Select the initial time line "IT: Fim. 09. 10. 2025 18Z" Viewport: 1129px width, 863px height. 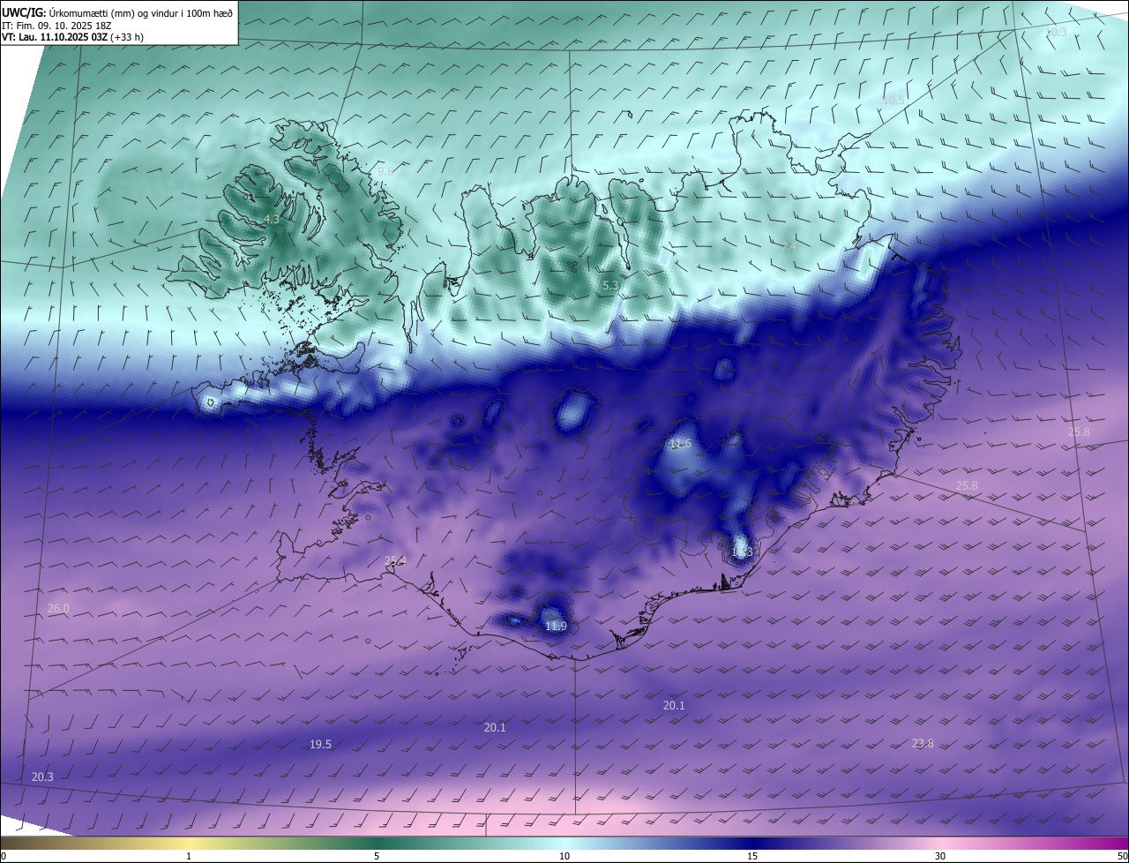point(56,25)
